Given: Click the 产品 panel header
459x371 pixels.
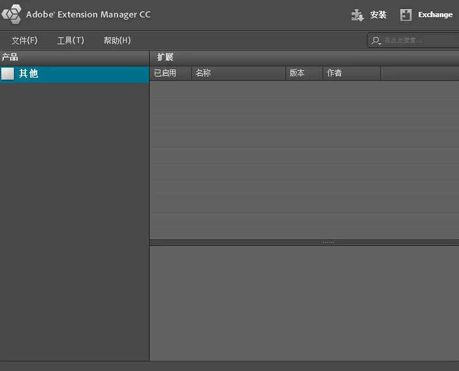Looking at the screenshot, I should pos(75,57).
